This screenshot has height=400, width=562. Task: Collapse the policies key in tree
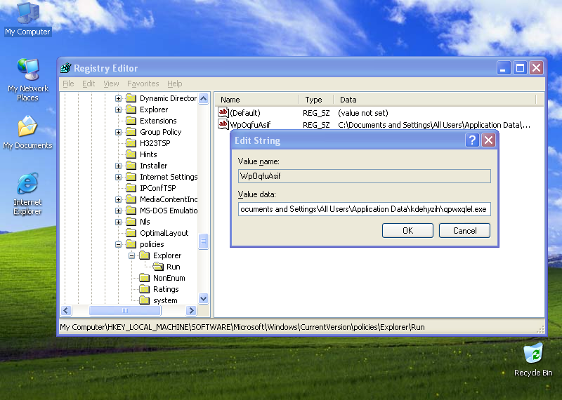[x=119, y=244]
